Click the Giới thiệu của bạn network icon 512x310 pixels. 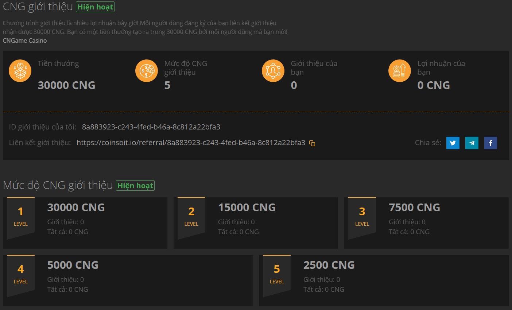273,71
